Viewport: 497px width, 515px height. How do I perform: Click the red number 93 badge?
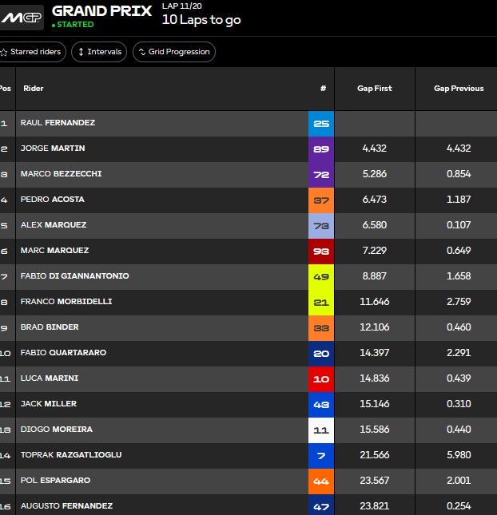coord(321,252)
